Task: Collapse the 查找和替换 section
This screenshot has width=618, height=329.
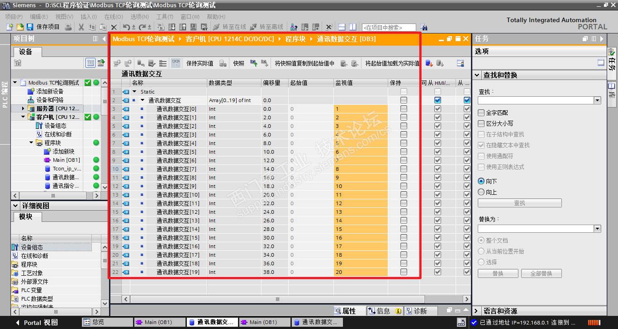Action: [477, 75]
